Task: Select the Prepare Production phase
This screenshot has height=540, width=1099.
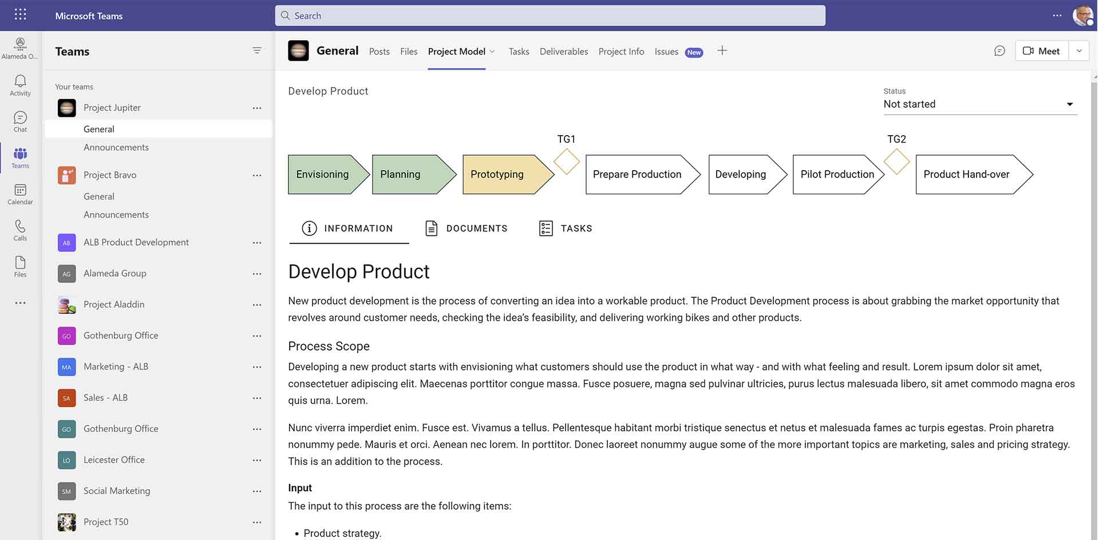Action: pyautogui.click(x=643, y=175)
